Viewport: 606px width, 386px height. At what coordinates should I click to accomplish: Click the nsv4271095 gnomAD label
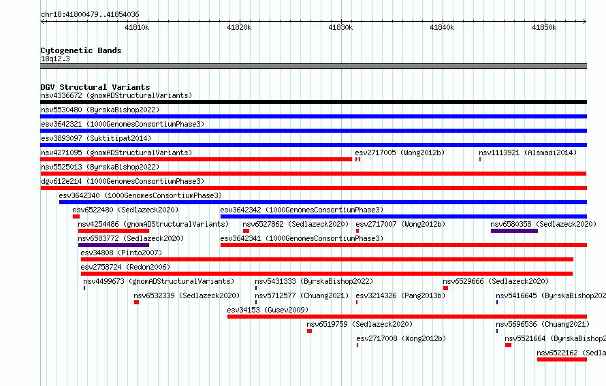coord(116,152)
